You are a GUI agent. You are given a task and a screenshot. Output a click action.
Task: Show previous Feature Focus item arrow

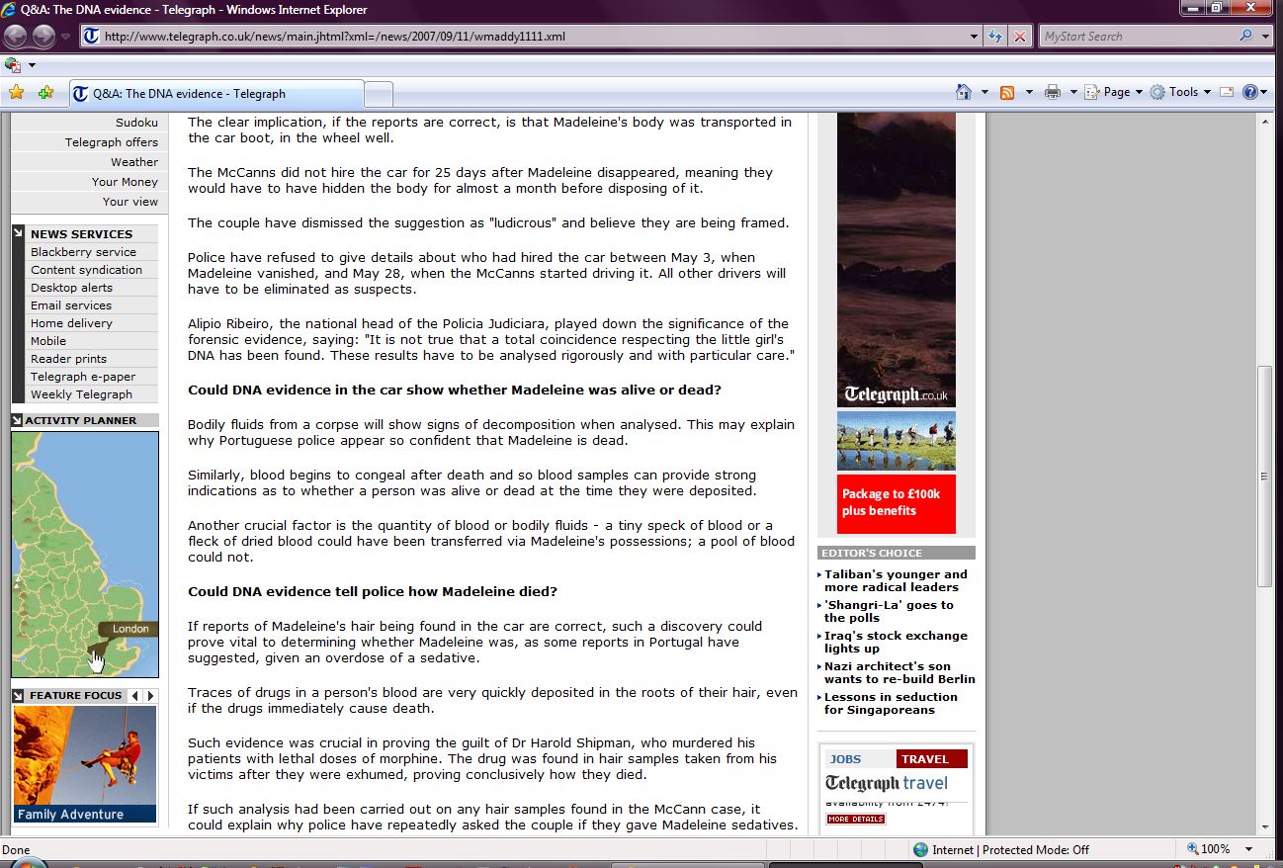pos(135,696)
